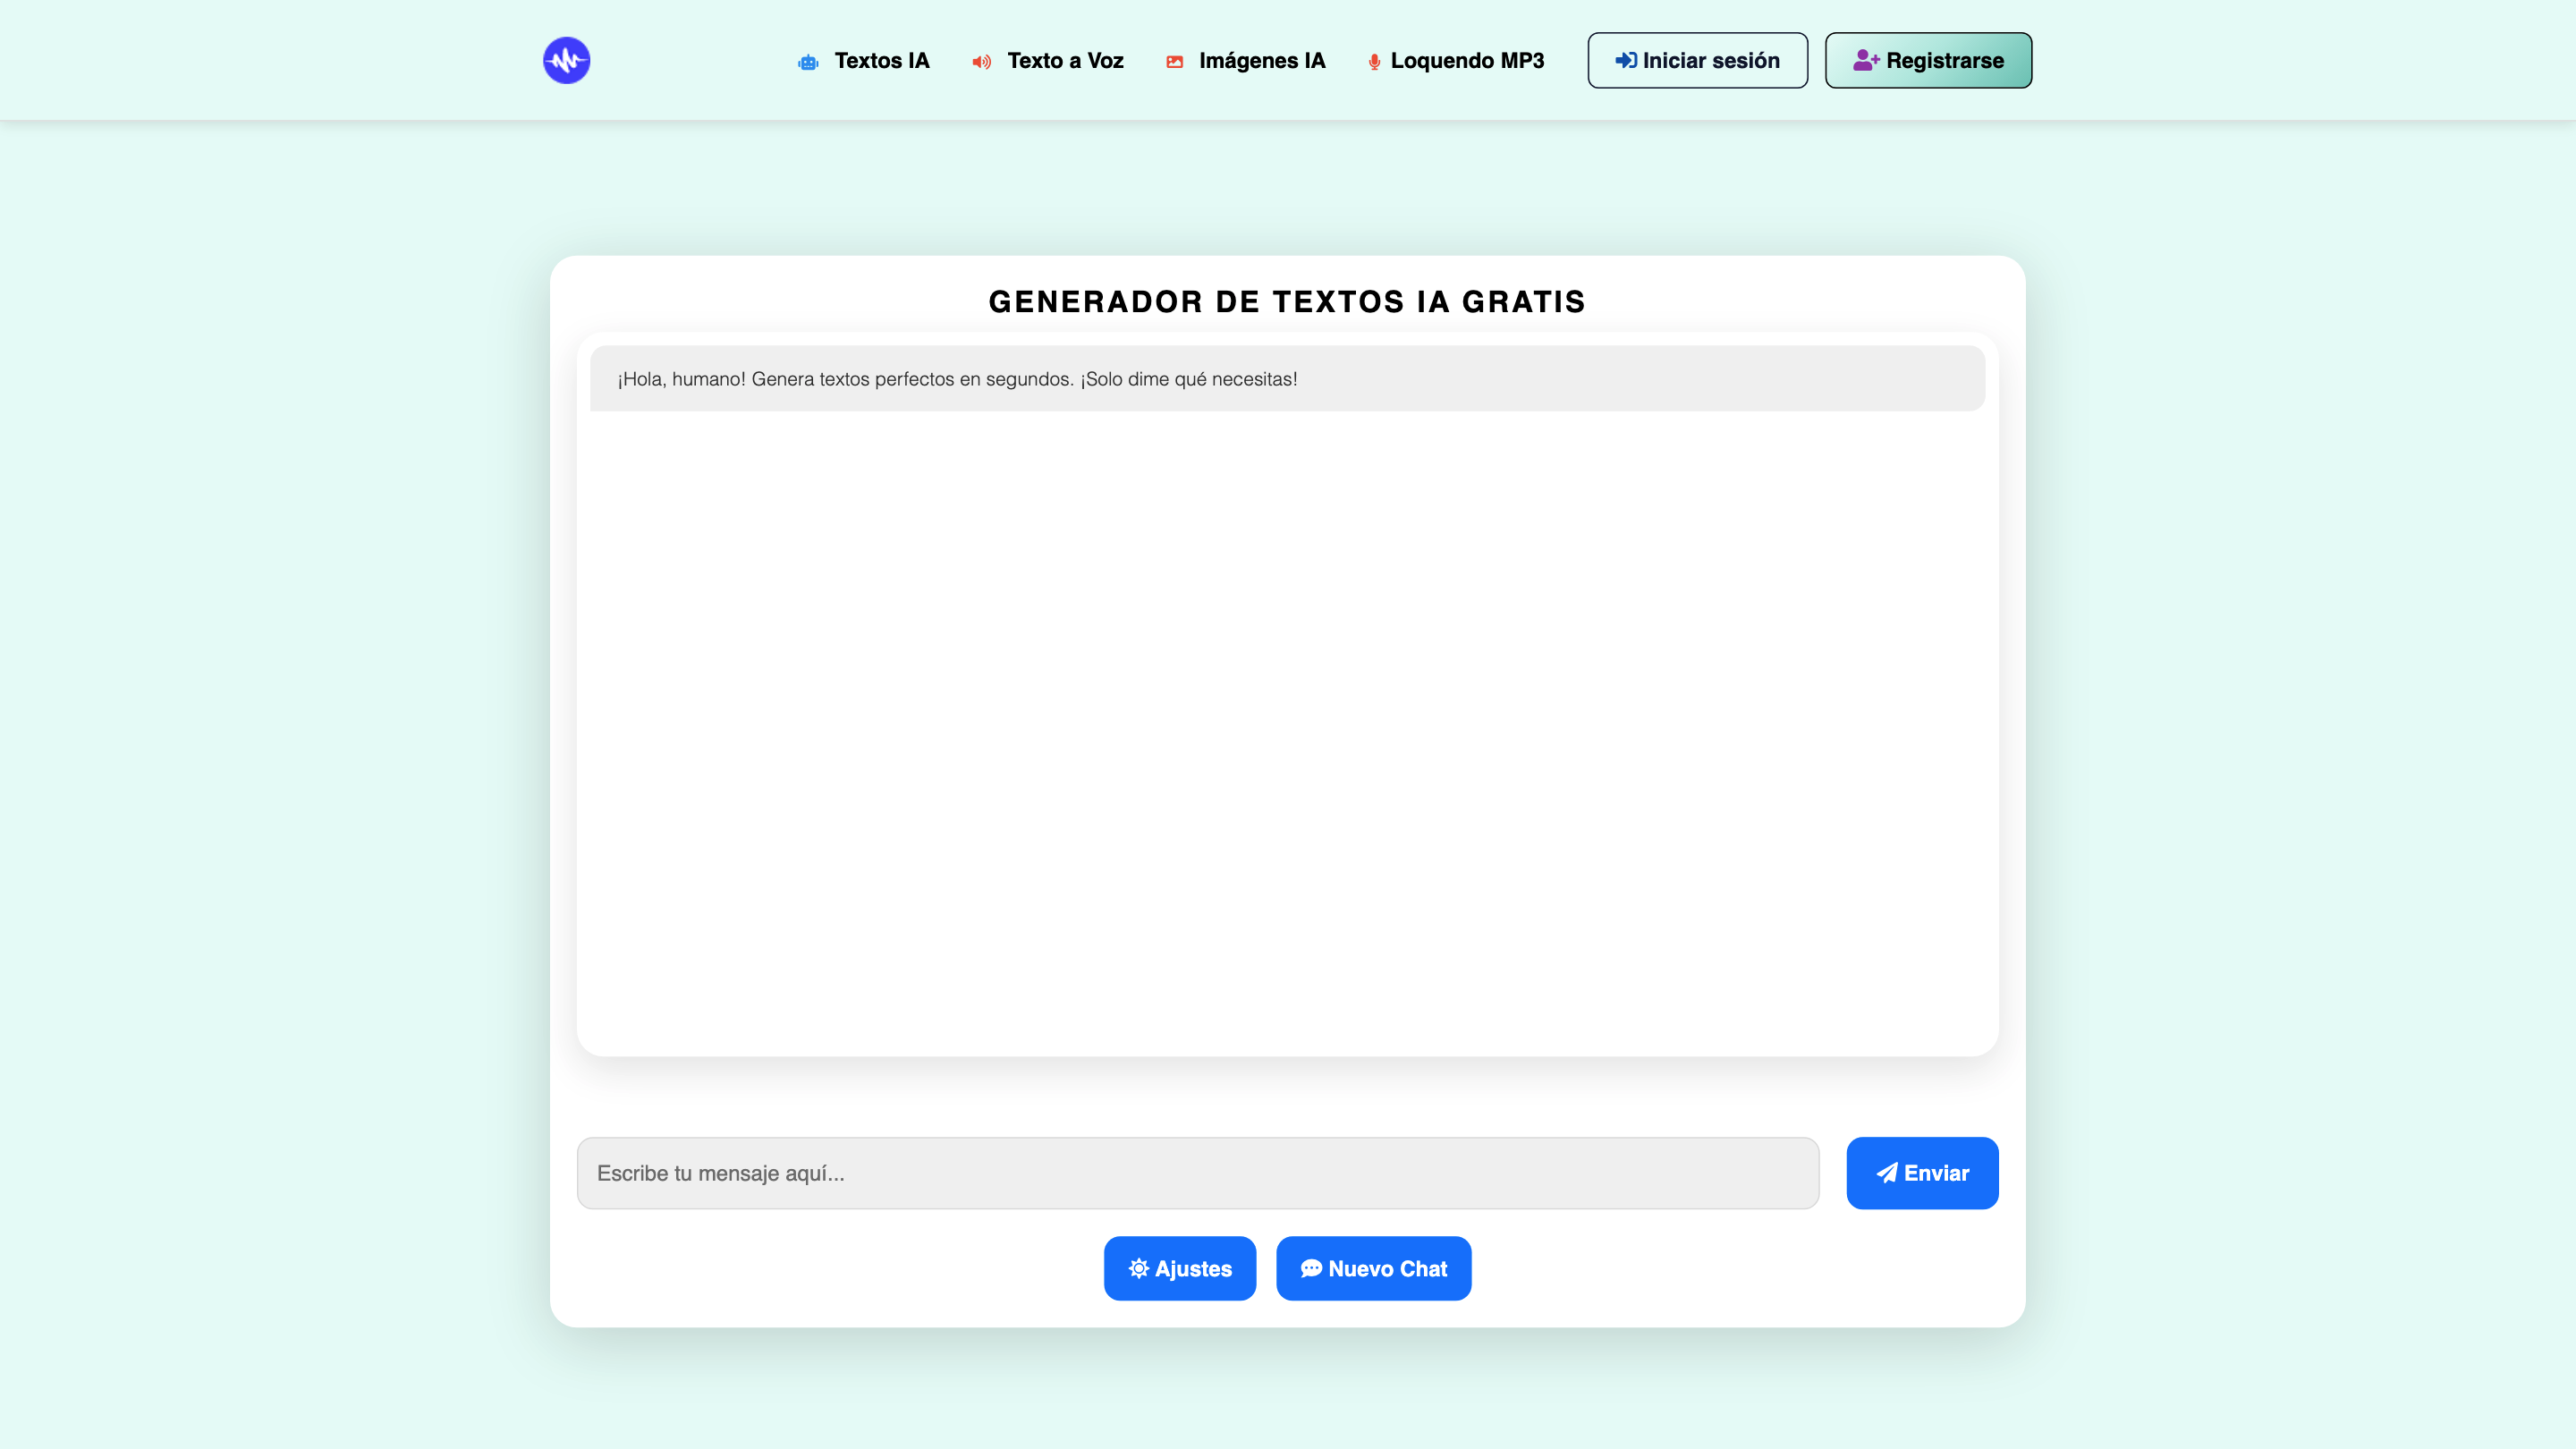The height and width of the screenshot is (1449, 2576).
Task: Click the picture icon beside Imágenes IA
Action: click(x=1174, y=62)
